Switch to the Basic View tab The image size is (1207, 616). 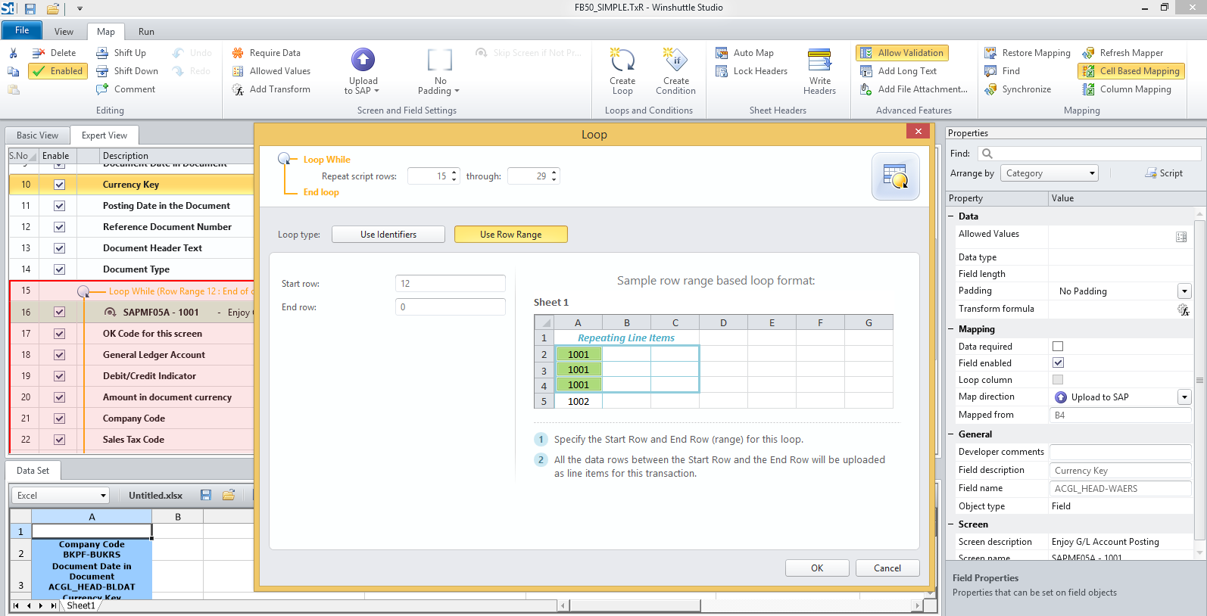37,135
